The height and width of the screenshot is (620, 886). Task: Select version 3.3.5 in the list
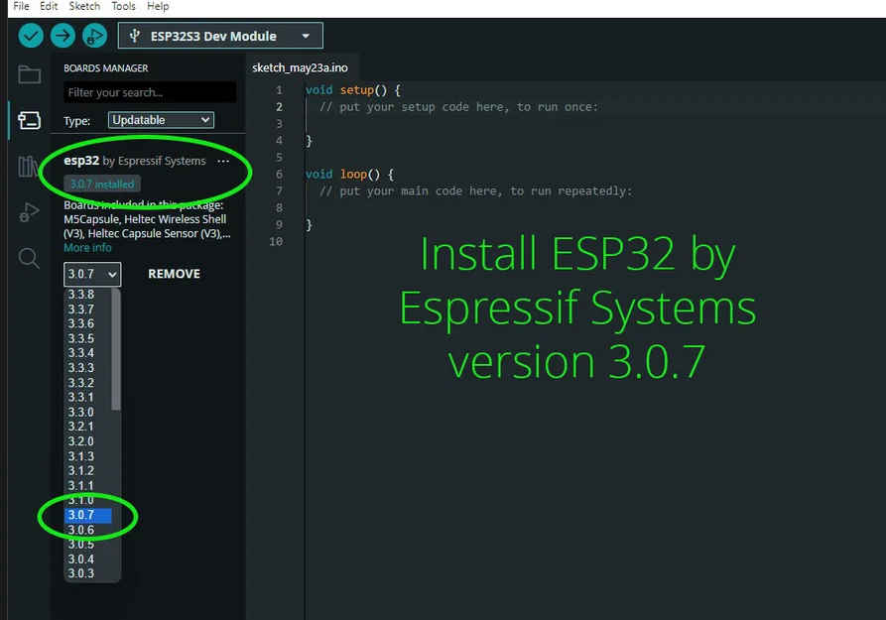pyautogui.click(x=87, y=338)
